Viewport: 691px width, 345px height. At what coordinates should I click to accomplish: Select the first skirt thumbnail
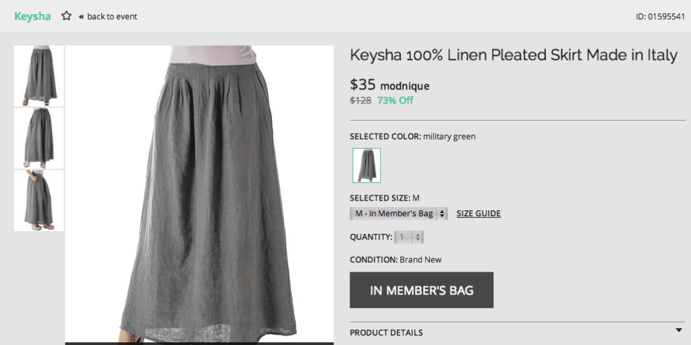click(39, 75)
